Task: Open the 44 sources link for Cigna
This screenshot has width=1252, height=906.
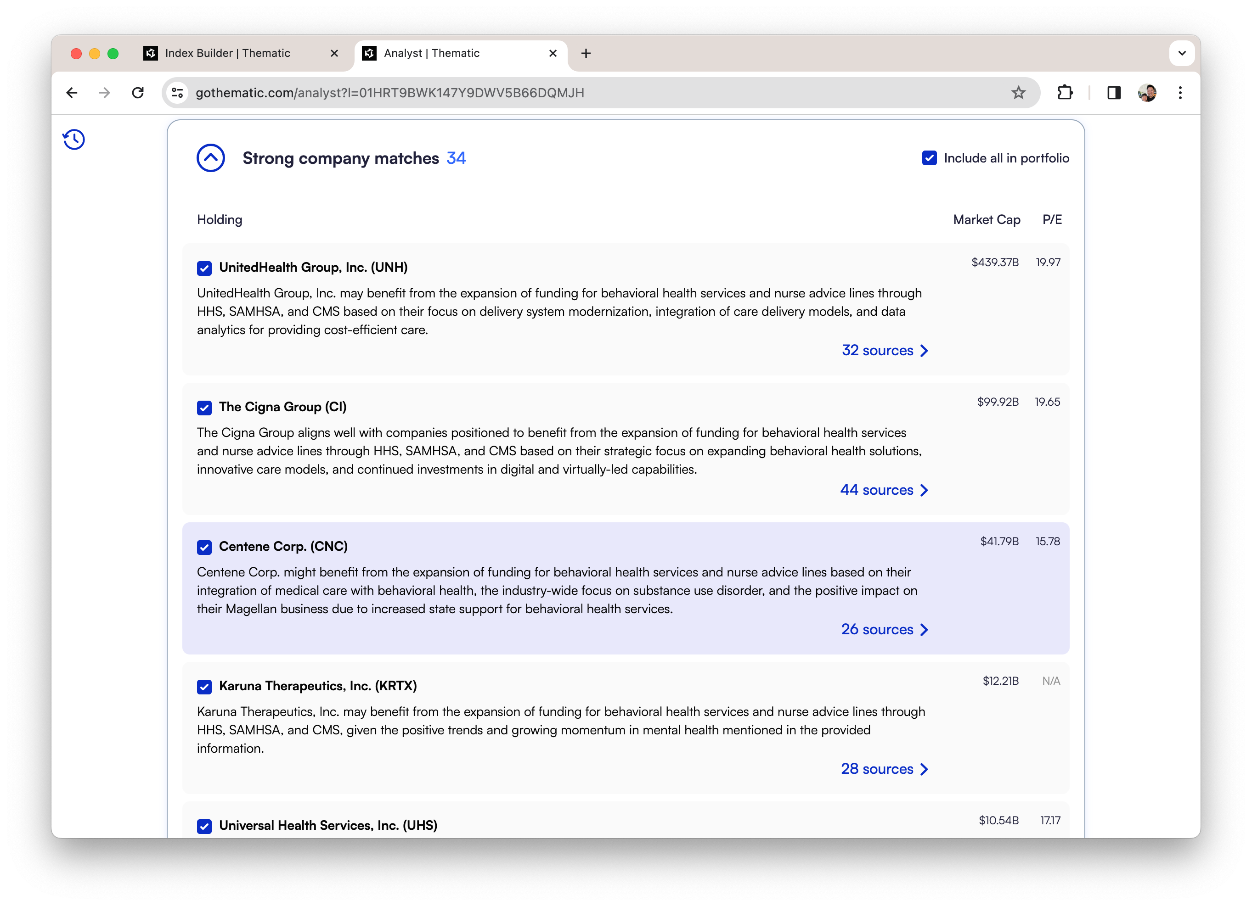Action: pyautogui.click(x=885, y=490)
